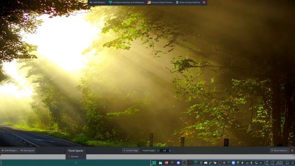Open the Dolphin file manager icon
The image size is (295, 166).
click(x=160, y=163)
